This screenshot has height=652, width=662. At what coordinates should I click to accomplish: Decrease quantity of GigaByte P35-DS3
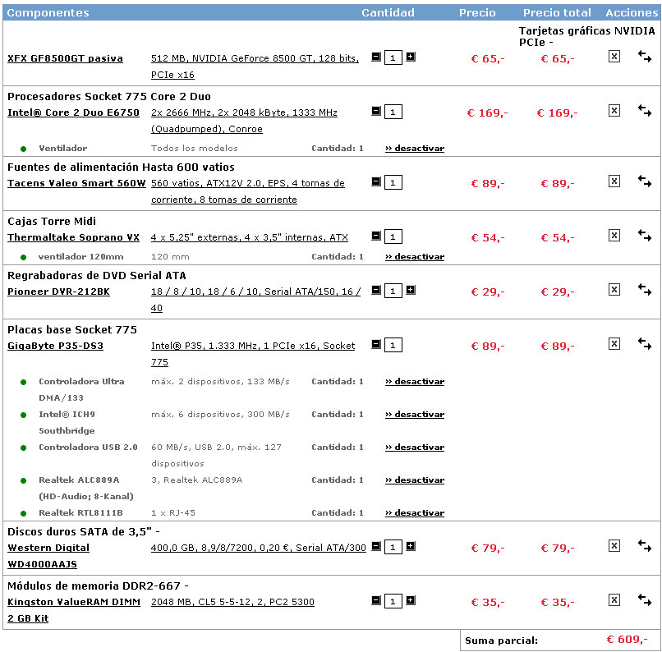pyautogui.click(x=376, y=344)
